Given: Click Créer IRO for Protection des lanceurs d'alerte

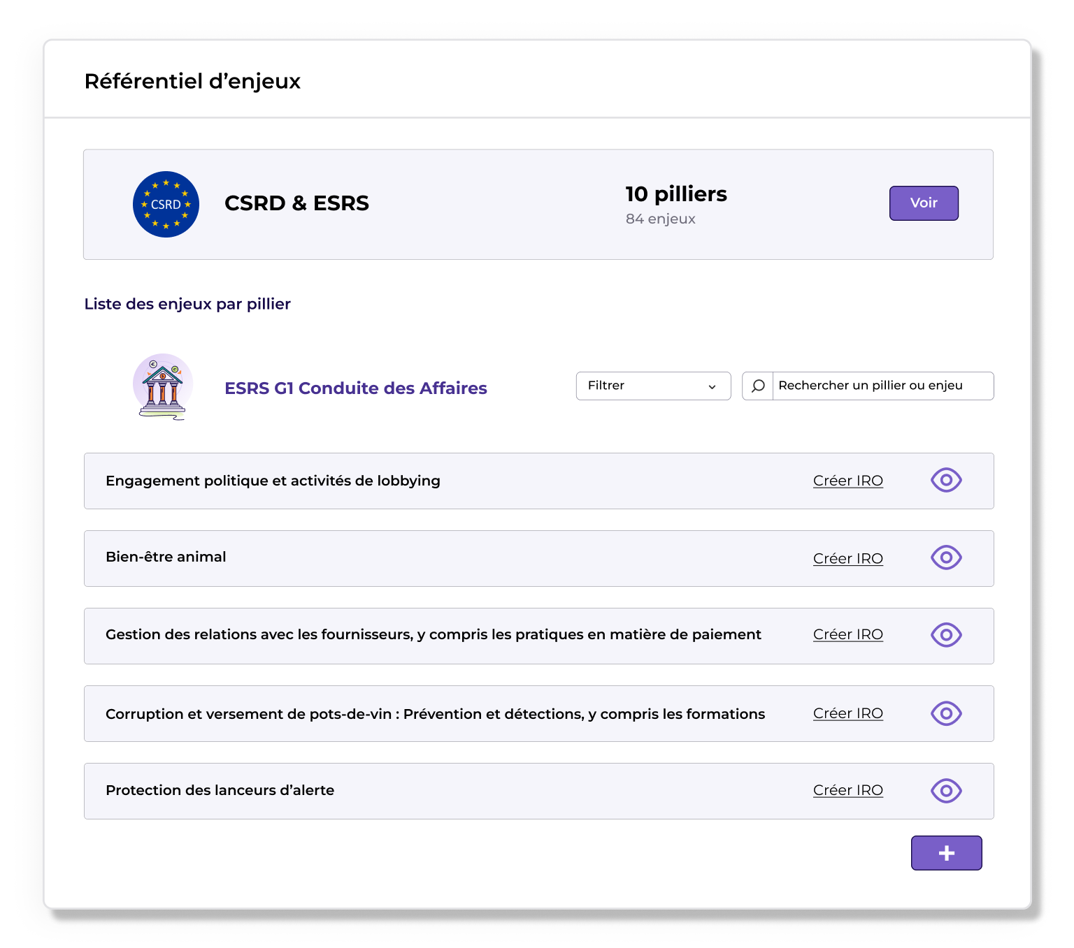Looking at the screenshot, I should point(847,790).
